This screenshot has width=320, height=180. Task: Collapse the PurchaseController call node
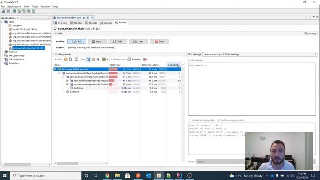click(x=59, y=73)
